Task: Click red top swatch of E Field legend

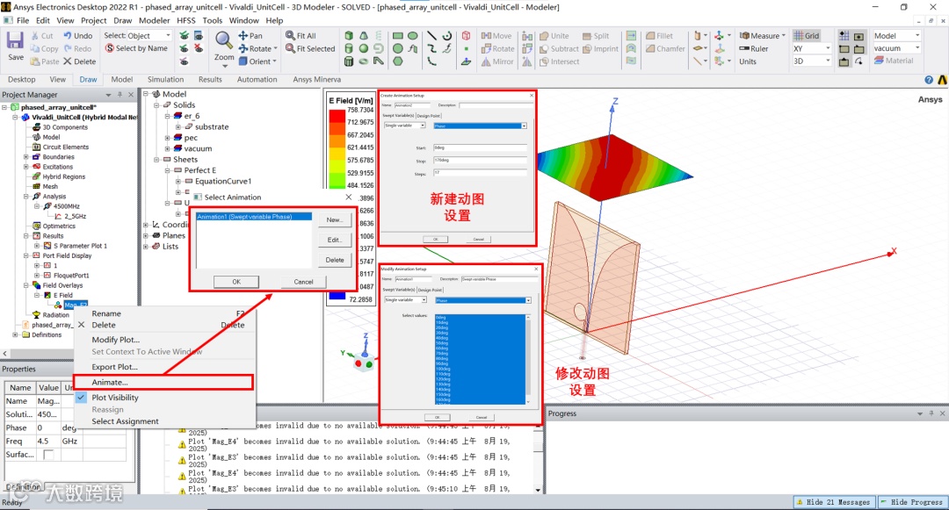Action: coord(337,115)
